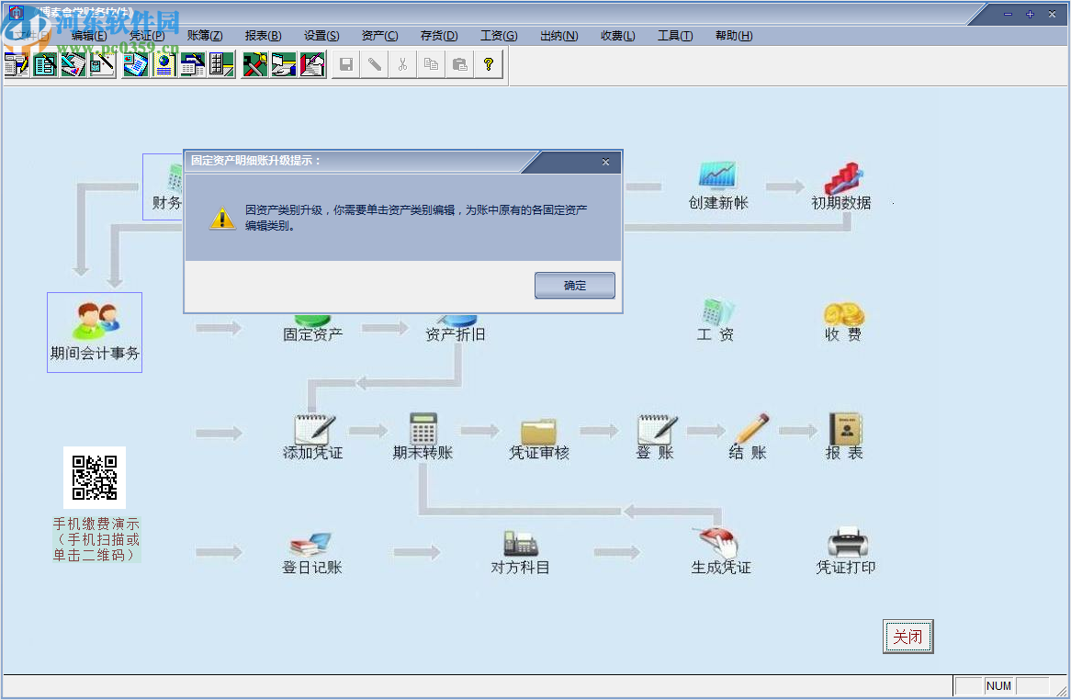Click the paste clipboard toolbar icon
This screenshot has width=1071, height=700.
point(459,65)
